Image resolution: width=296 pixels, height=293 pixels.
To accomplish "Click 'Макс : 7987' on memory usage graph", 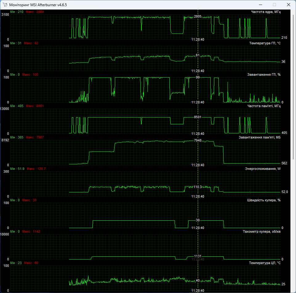I will coord(35,137).
